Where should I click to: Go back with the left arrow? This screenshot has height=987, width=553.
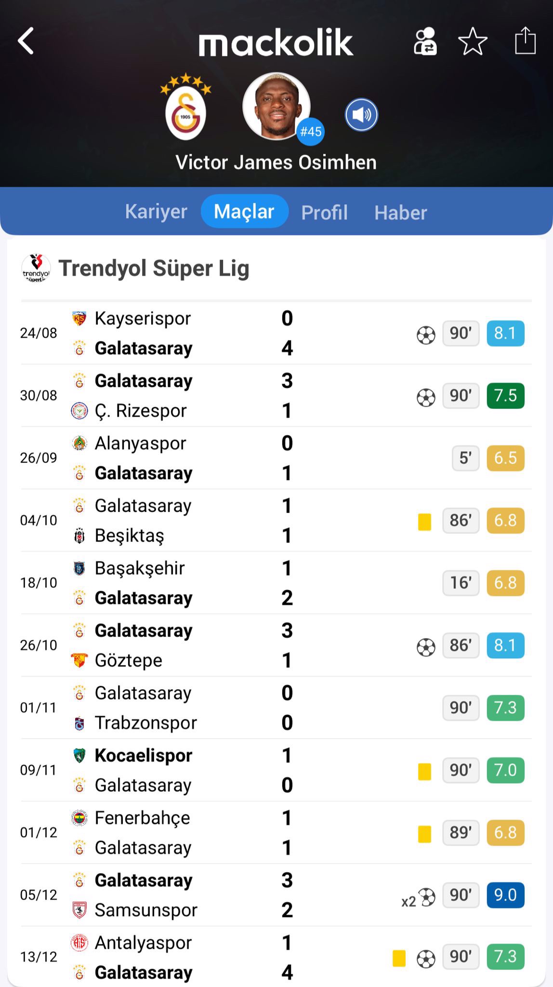coord(26,41)
